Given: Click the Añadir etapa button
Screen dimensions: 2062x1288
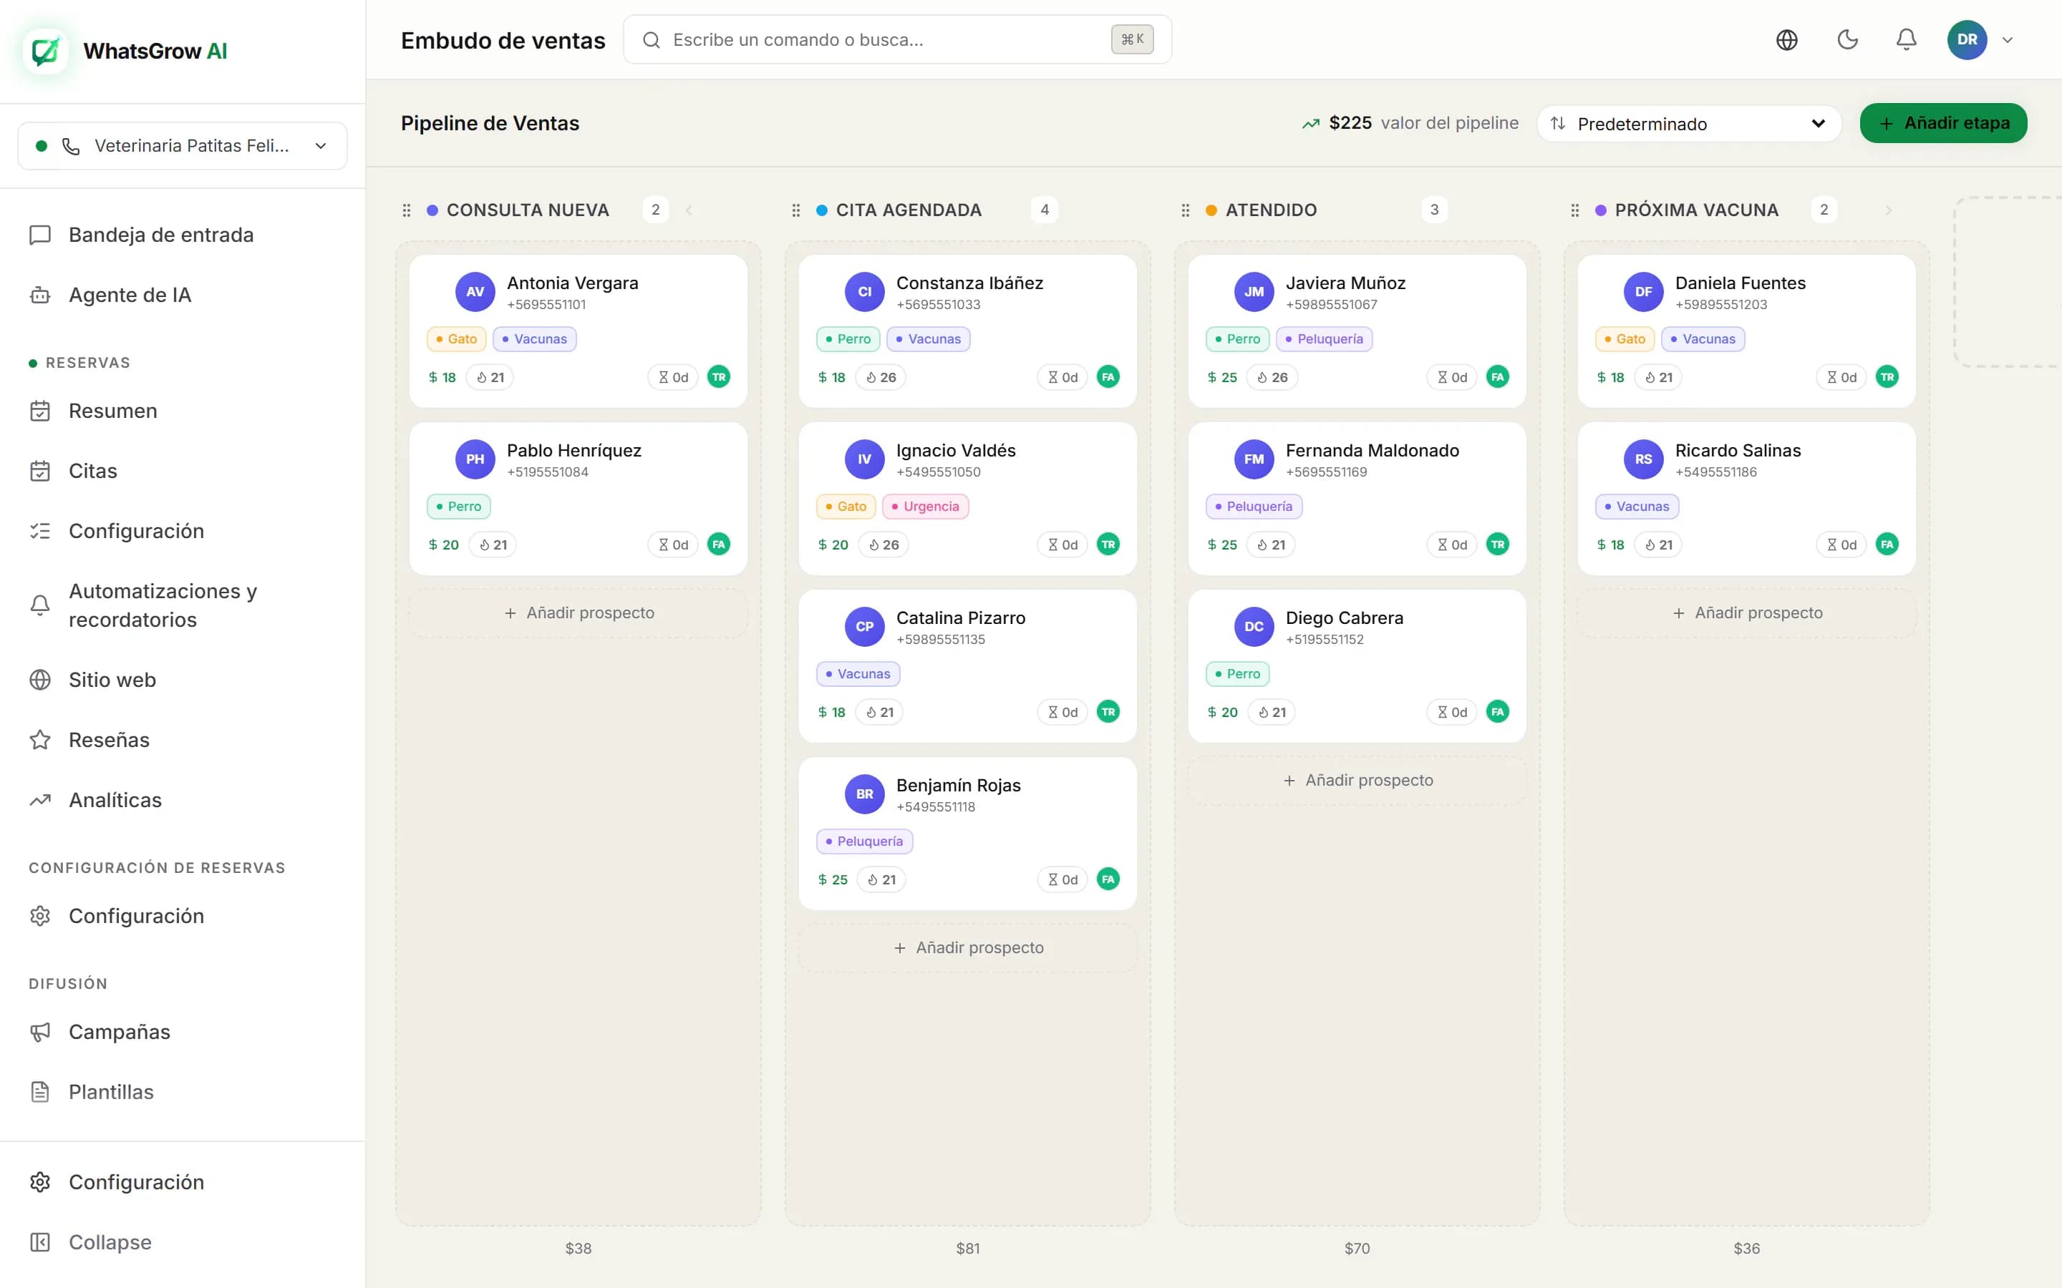Looking at the screenshot, I should (1942, 124).
